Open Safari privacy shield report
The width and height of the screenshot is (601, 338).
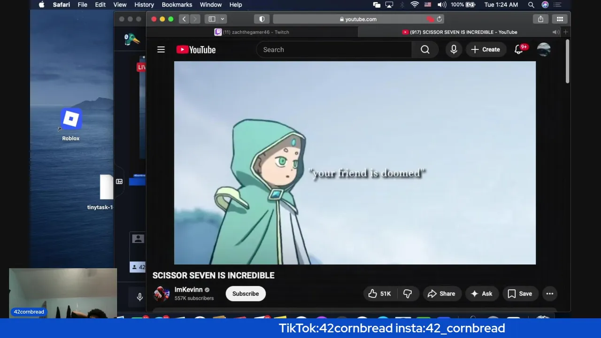point(262,19)
